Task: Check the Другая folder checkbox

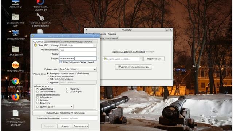Action: [x=37, y=107]
